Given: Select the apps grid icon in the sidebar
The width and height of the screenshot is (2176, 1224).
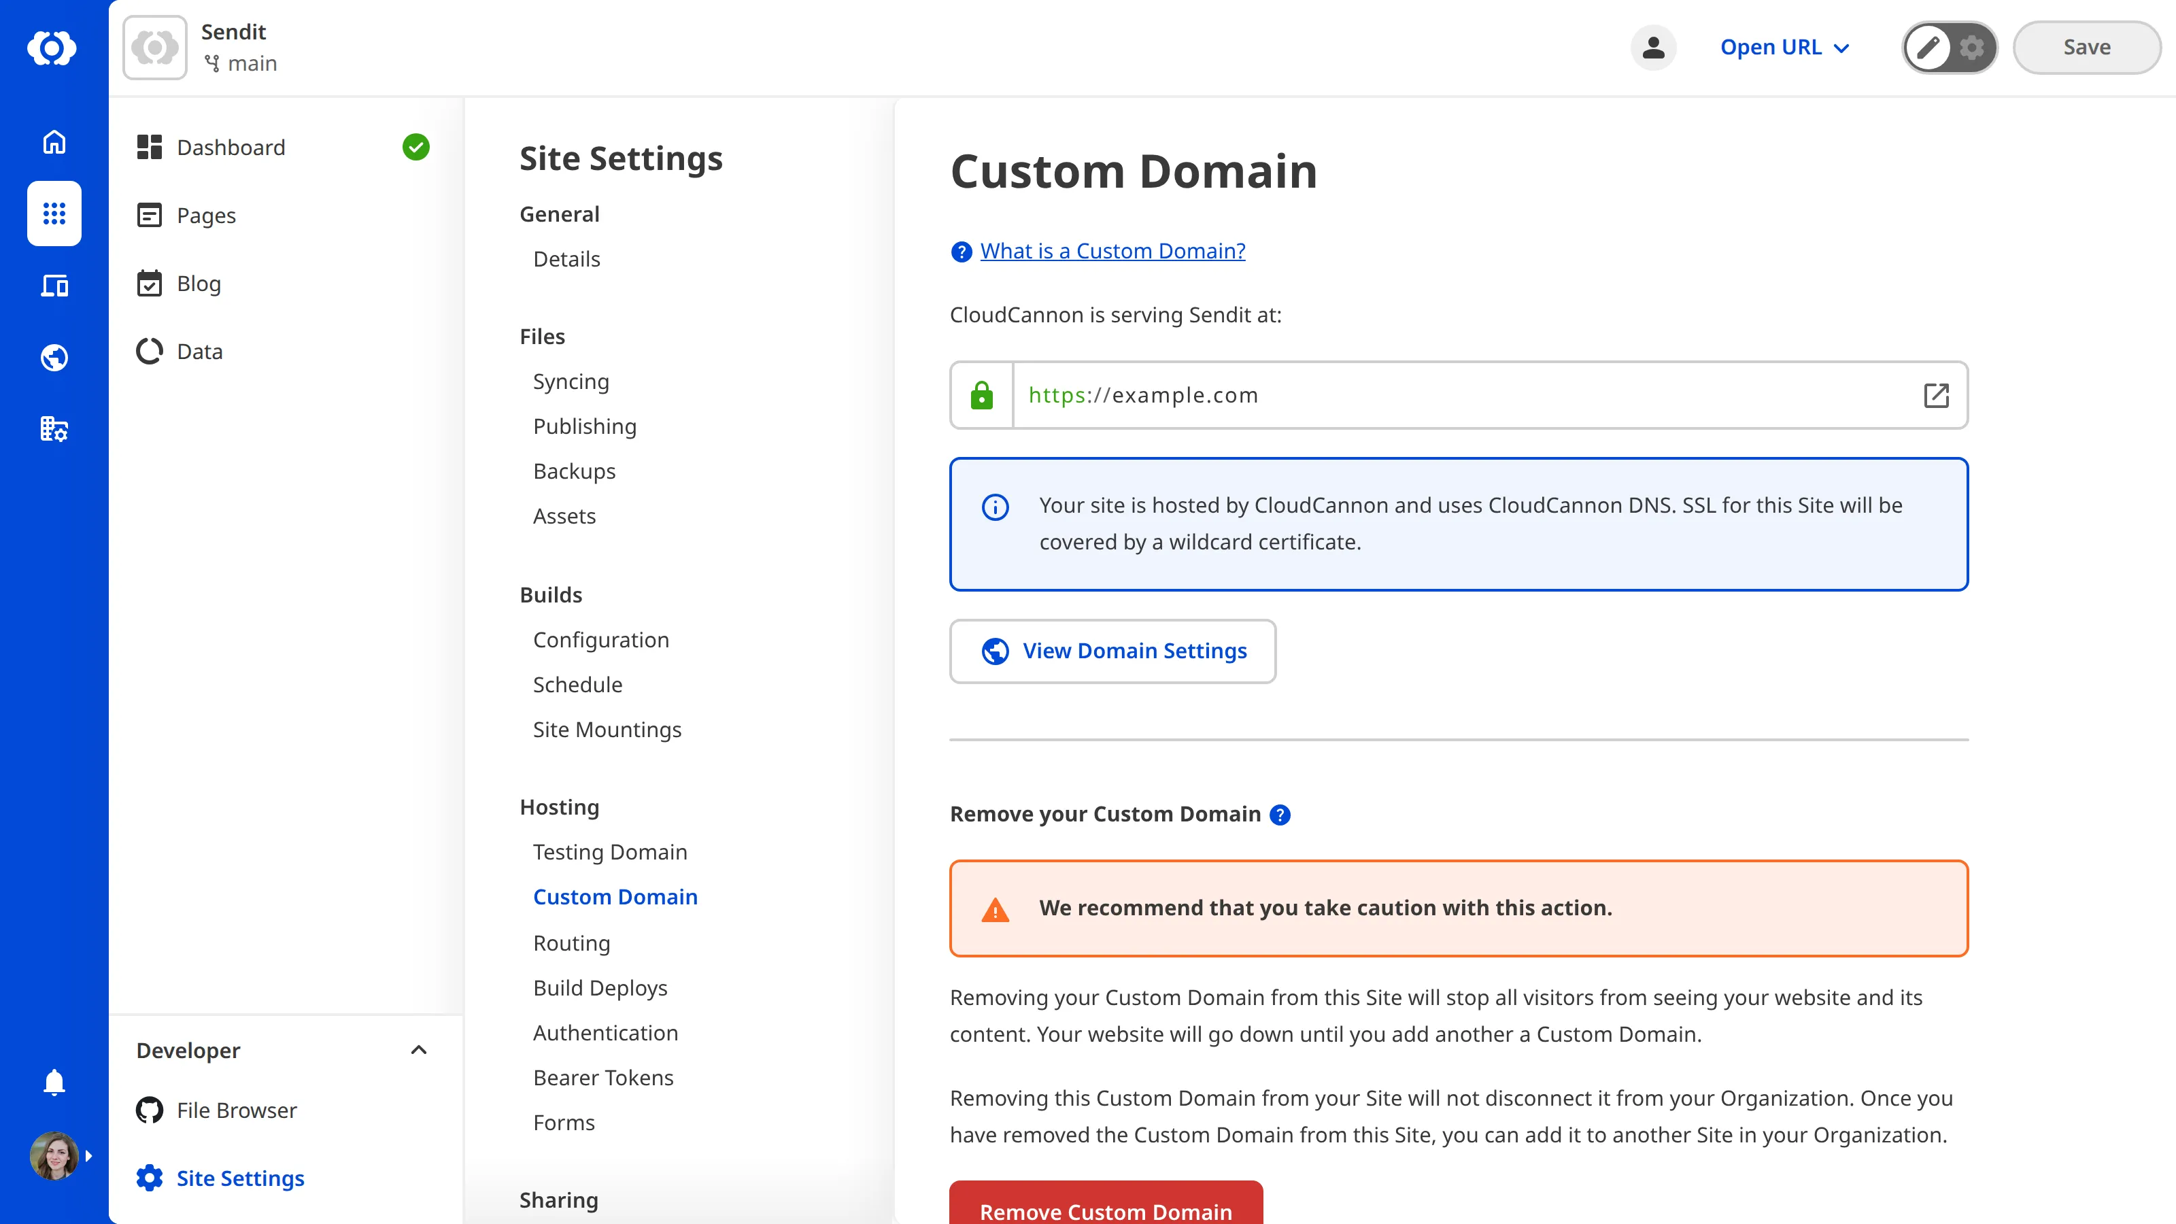Looking at the screenshot, I should coord(53,214).
